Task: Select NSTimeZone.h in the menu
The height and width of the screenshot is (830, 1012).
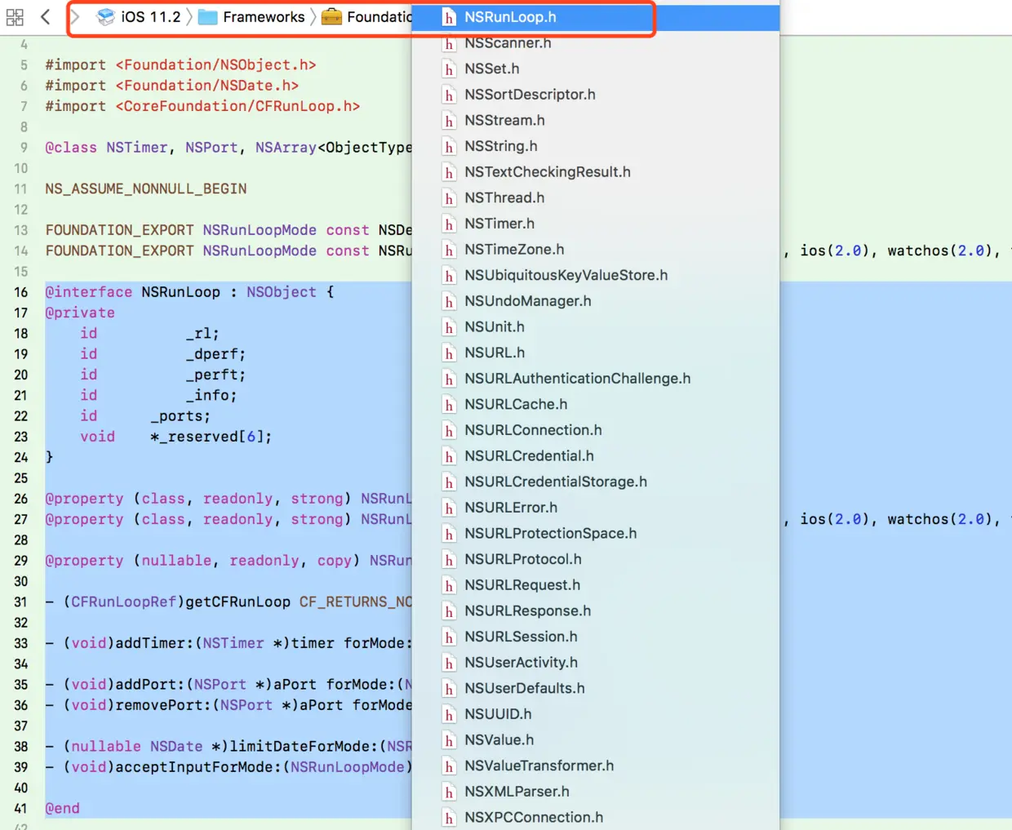Action: [596, 250]
